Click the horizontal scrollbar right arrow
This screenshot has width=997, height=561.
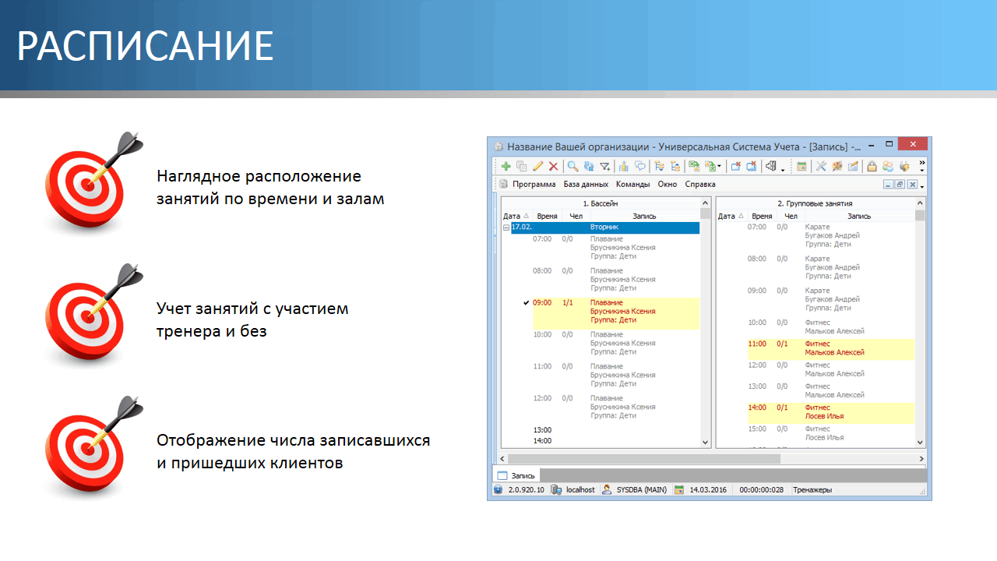[921, 459]
